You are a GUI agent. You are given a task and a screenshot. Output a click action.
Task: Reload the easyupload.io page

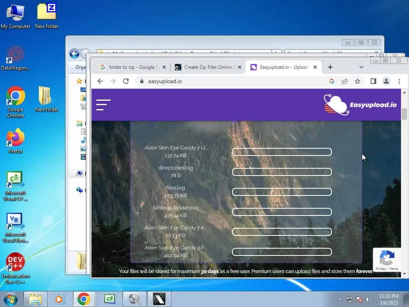pos(126,81)
